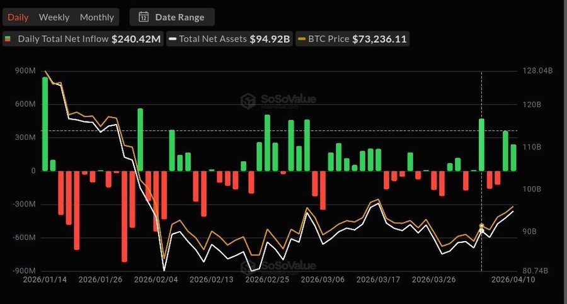Select the Monthly view tab

97,18
